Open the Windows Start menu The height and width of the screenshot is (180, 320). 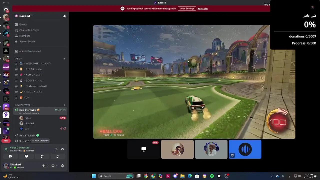94,176
